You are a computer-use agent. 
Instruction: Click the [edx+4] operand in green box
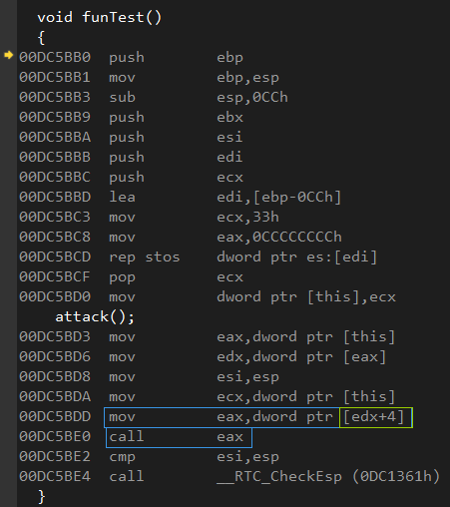(376, 417)
